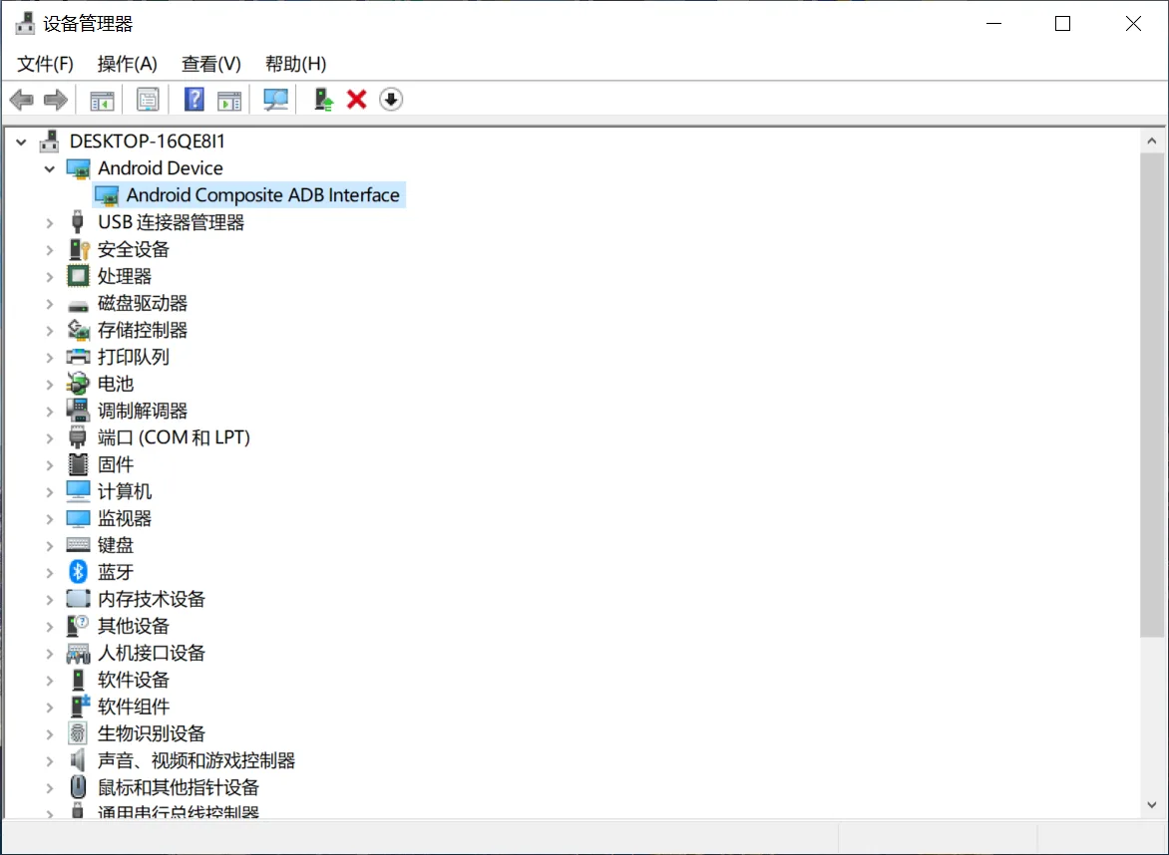Viewport: 1169px width, 855px height.
Task: Click the properties sheet toolbar icon
Action: pos(148,99)
